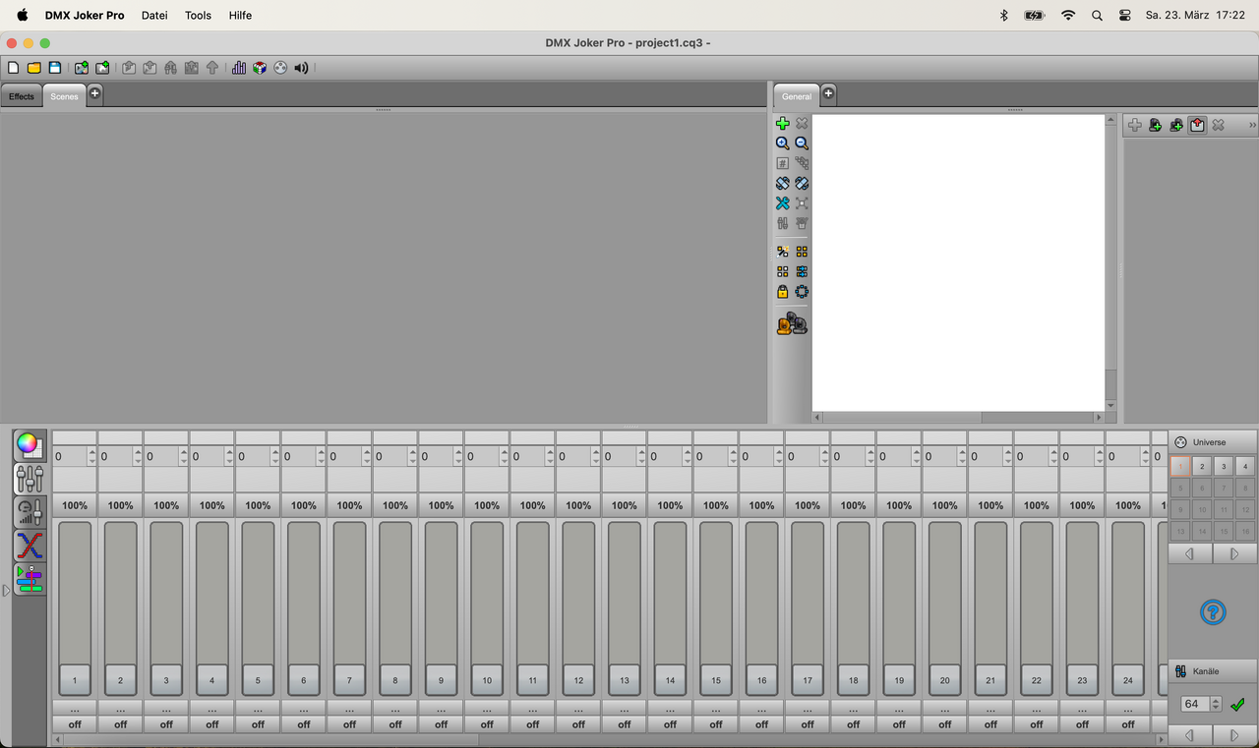The image size is (1259, 748).
Task: Confirm channel count with the green checkmark
Action: click(1237, 704)
